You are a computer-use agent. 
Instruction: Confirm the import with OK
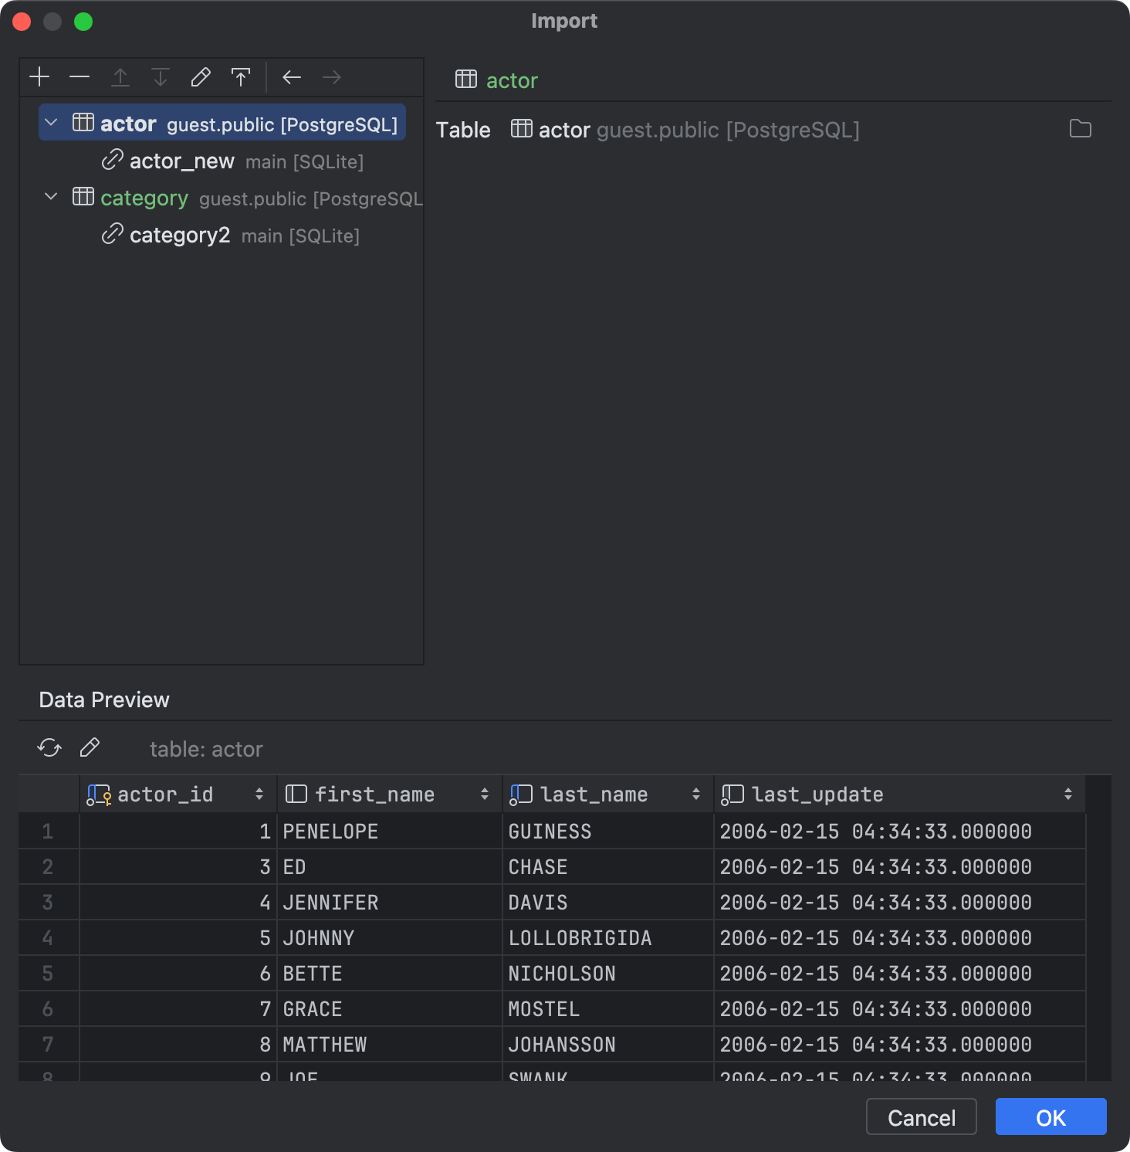click(1050, 1116)
